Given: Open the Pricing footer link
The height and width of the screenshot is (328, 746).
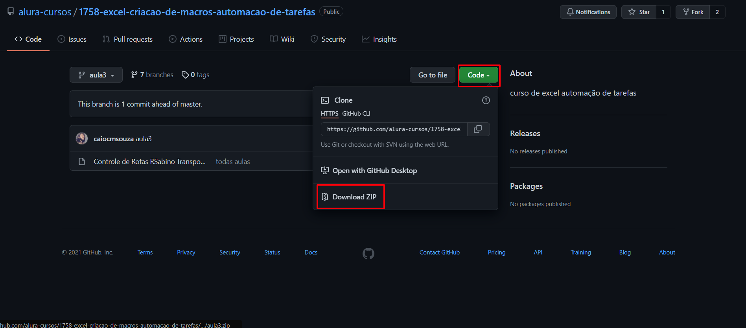Looking at the screenshot, I should pyautogui.click(x=497, y=252).
